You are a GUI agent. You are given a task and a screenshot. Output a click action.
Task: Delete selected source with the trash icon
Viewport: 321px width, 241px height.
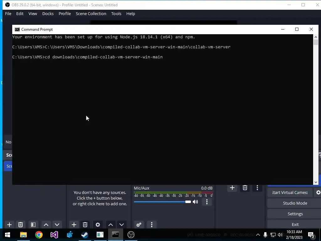tap(85, 225)
